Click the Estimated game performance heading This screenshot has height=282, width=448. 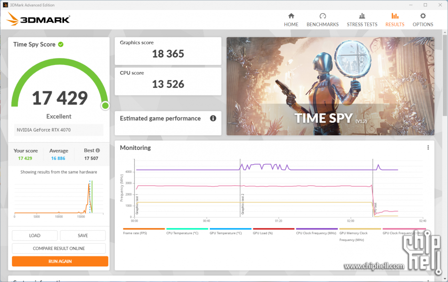[160, 118]
